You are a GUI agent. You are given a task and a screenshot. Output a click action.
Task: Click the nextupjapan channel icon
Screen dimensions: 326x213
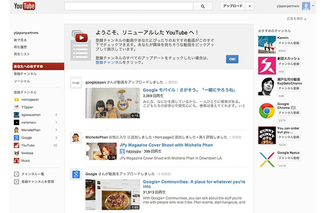pyautogui.click(x=17, y=100)
